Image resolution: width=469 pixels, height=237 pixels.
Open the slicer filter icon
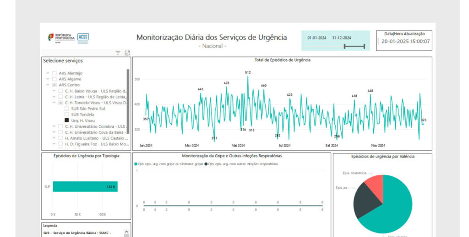click(118, 53)
